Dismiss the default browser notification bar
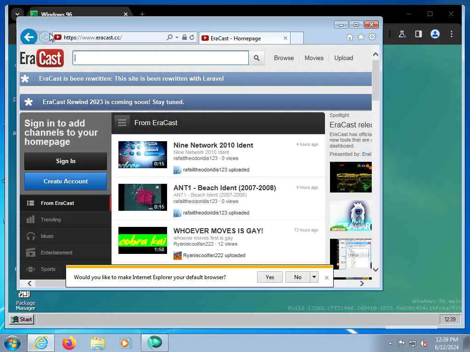Viewport: 470px width, 352px height. click(x=327, y=277)
